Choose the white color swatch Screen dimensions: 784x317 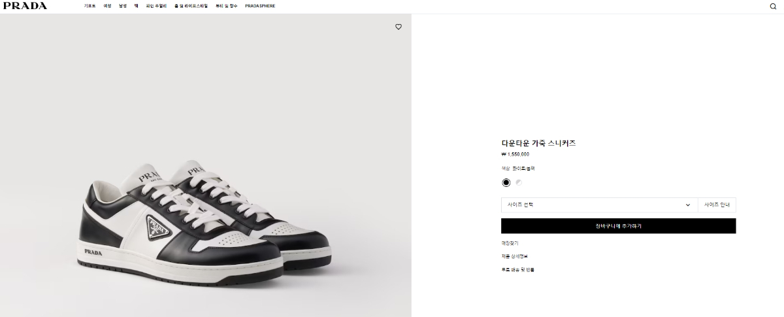pos(519,182)
